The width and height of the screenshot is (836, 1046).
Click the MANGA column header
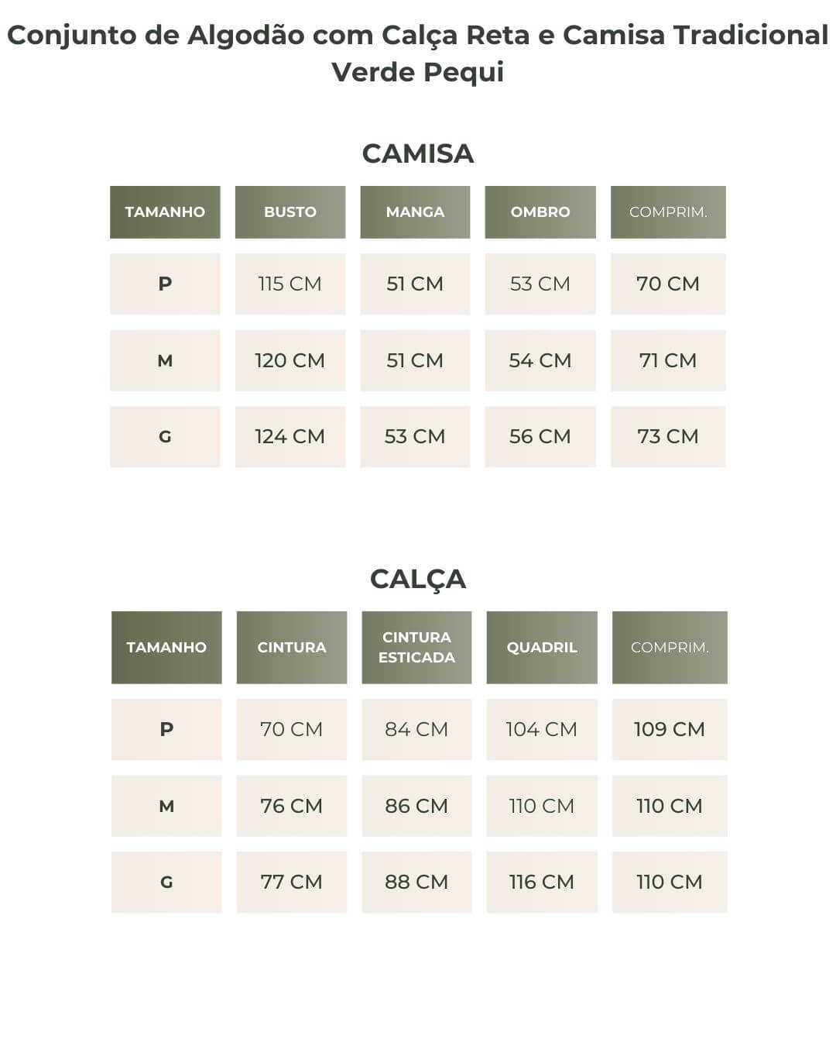coord(415,212)
